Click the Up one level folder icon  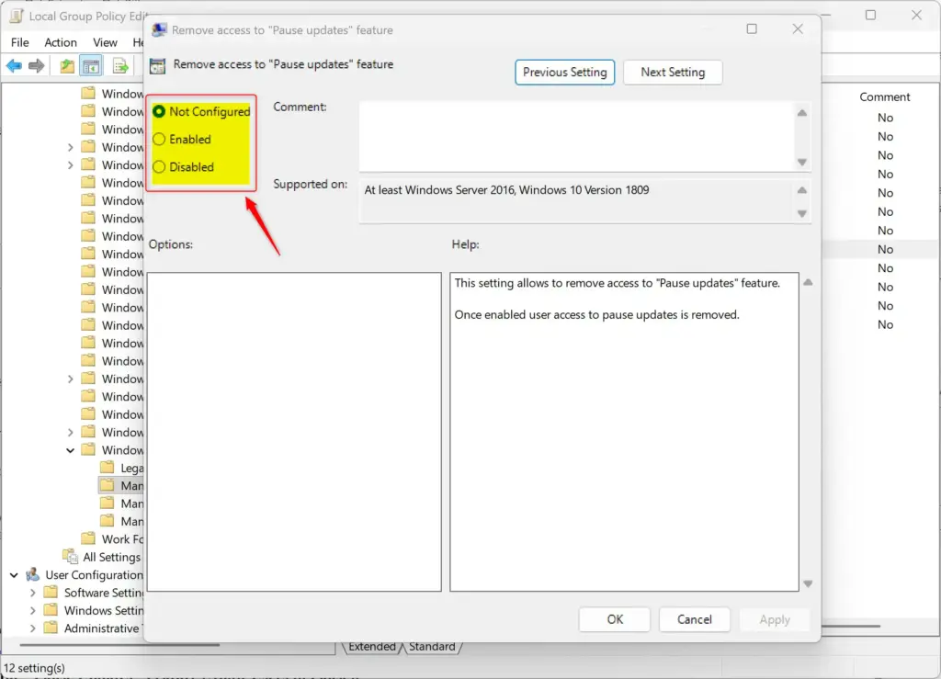click(x=67, y=66)
